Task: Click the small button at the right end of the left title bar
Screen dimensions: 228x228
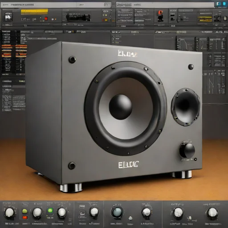Action: (106, 5)
